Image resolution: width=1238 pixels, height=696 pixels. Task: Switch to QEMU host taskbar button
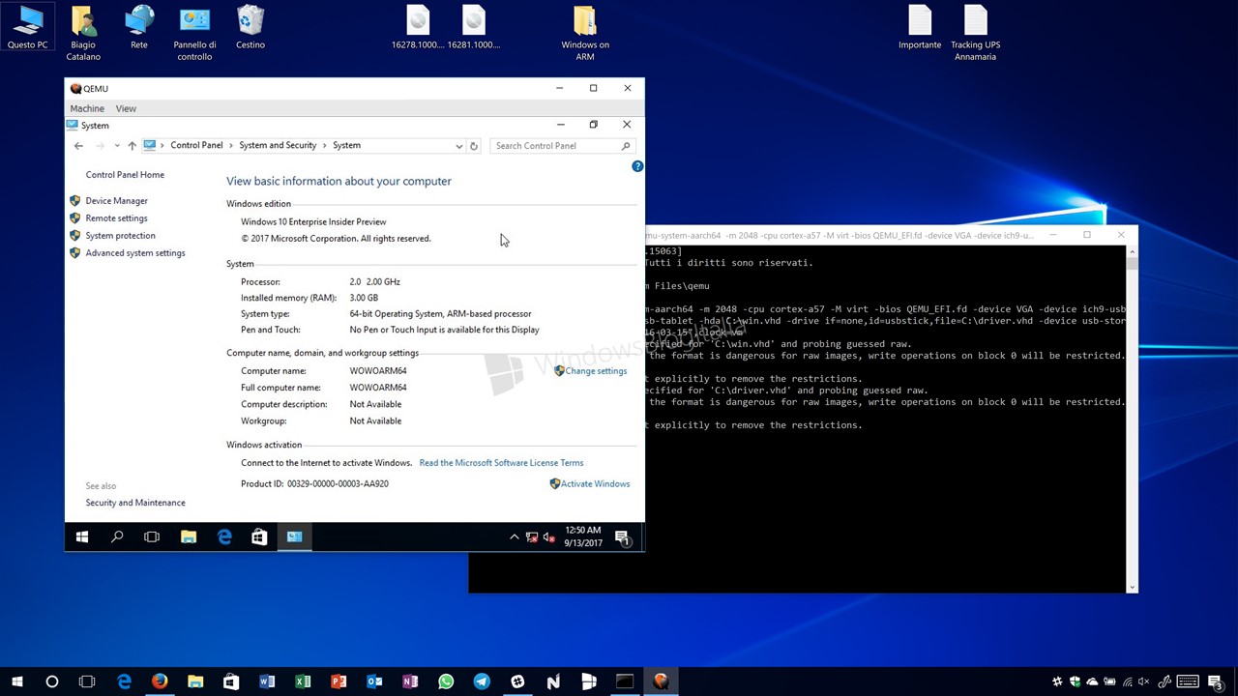(661, 681)
